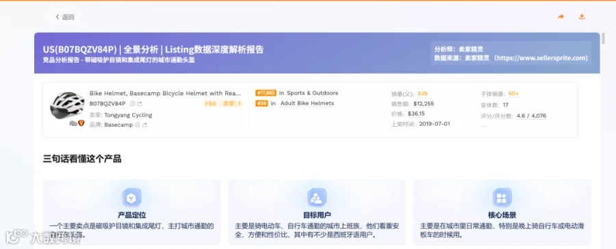Open external link icon next to Basecamp
Viewport: 616px width, 249px height.
(144, 125)
